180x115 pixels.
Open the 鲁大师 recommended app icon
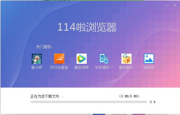tap(37, 59)
